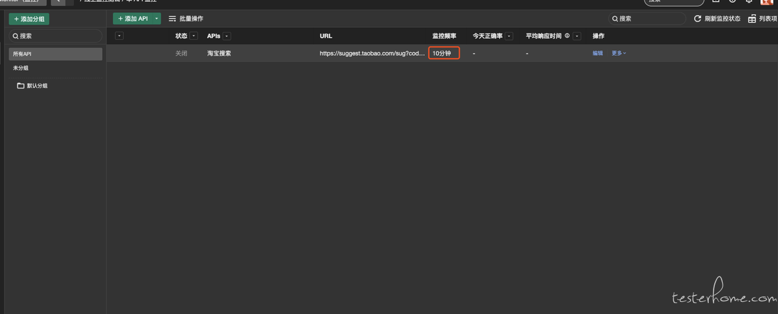Click the info icon next to 平均响应时间
The image size is (778, 314).
[567, 36]
